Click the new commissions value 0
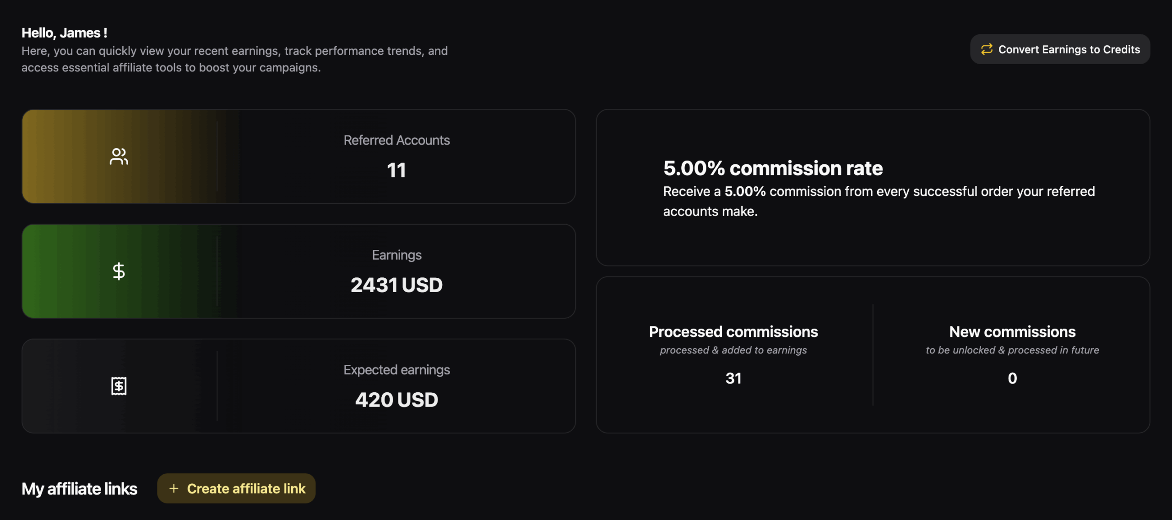 (x=1012, y=378)
